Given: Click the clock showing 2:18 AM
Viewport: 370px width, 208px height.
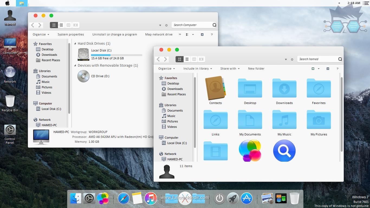Looking at the screenshot, I should (354, 3).
